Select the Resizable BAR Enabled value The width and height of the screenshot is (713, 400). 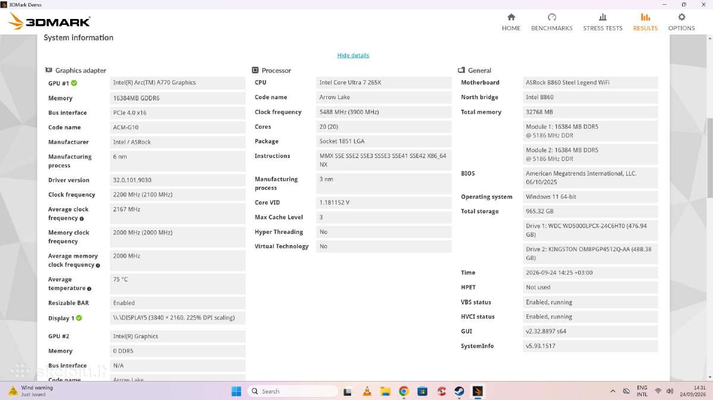[x=178, y=303]
